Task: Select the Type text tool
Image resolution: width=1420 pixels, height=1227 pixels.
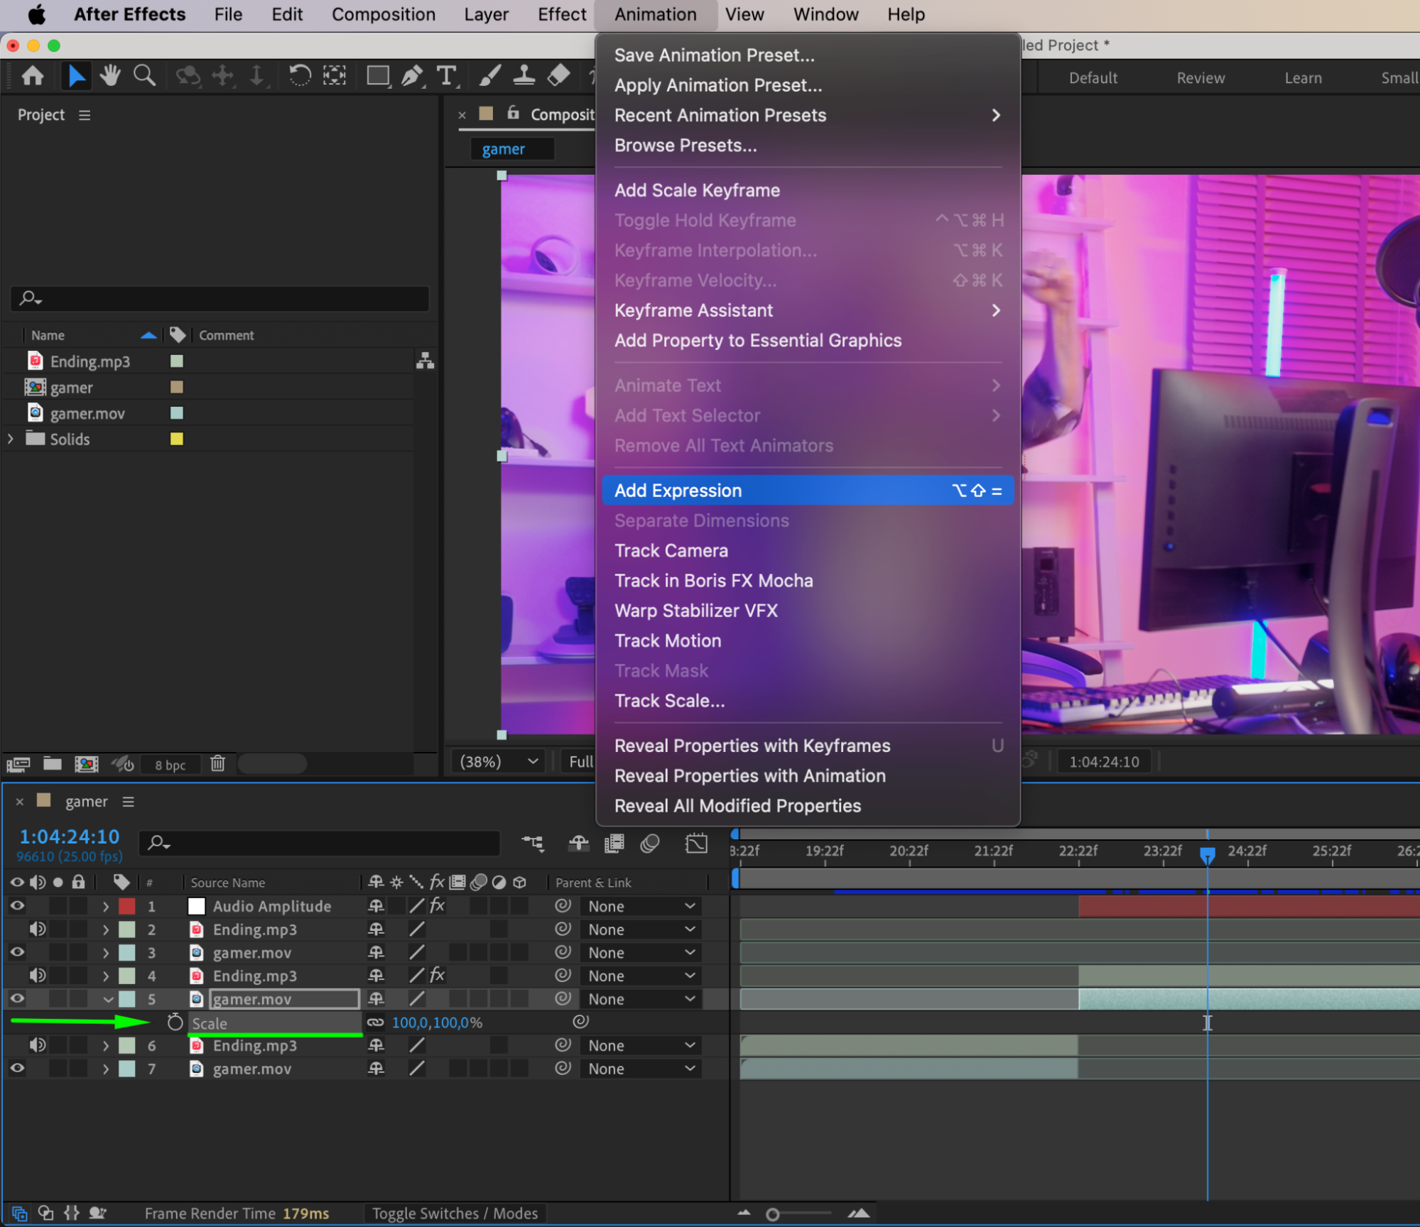Action: pos(447,75)
